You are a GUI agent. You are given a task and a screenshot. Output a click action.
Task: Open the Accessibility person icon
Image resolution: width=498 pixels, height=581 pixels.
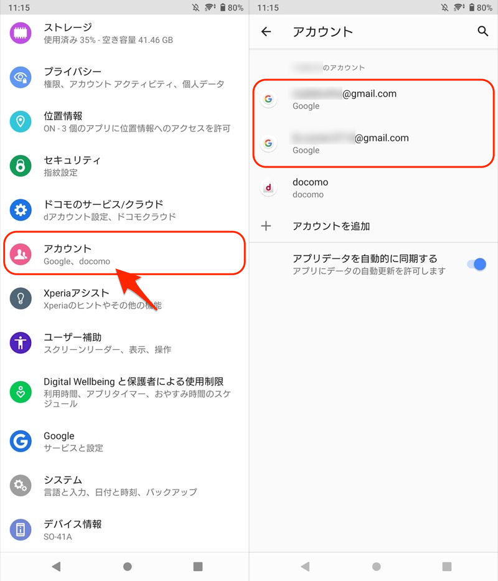[21, 342]
